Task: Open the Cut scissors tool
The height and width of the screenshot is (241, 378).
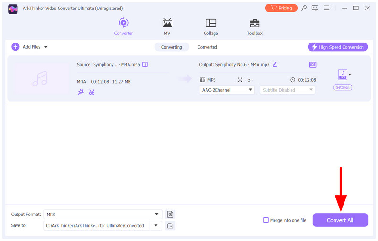Action: (x=92, y=92)
